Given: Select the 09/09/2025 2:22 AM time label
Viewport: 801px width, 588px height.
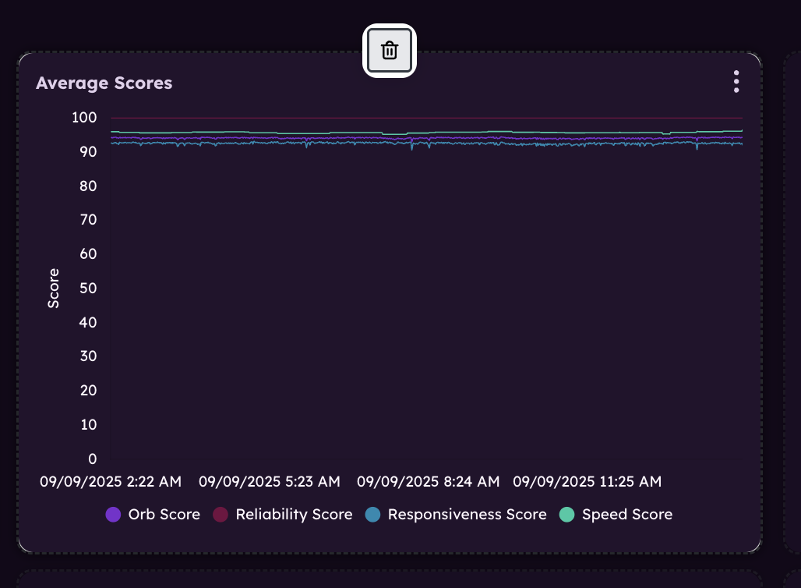Looking at the screenshot, I should pos(111,482).
